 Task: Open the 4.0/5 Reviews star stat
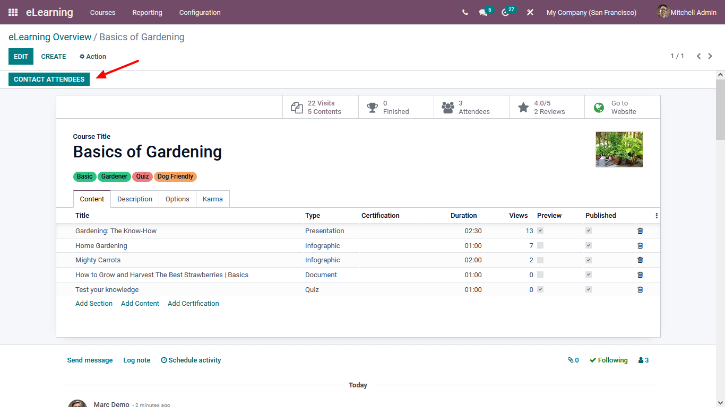point(547,107)
